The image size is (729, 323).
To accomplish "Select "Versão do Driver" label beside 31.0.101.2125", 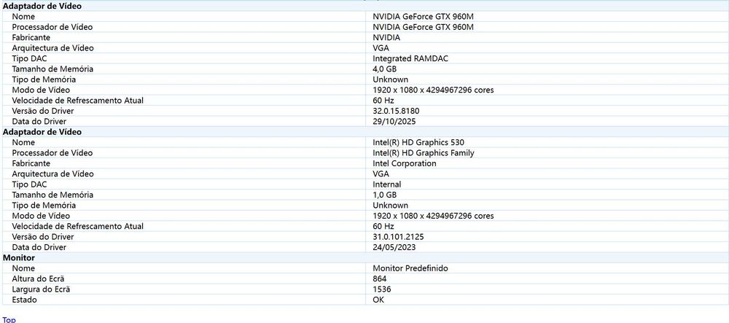I will (43, 237).
